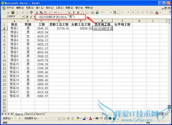Apply Merge and Center to cells
The width and height of the screenshot is (172, 125).
(151, 12)
